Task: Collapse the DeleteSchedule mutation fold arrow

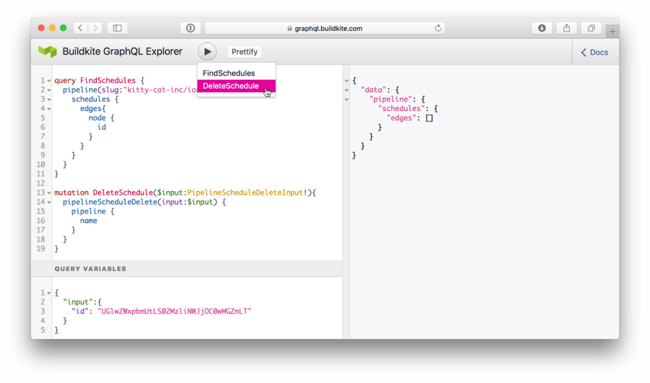Action: (49, 192)
